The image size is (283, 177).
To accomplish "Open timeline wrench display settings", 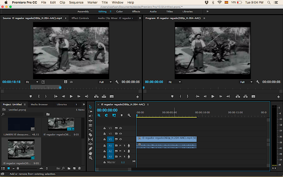I will click(x=129, y=115).
